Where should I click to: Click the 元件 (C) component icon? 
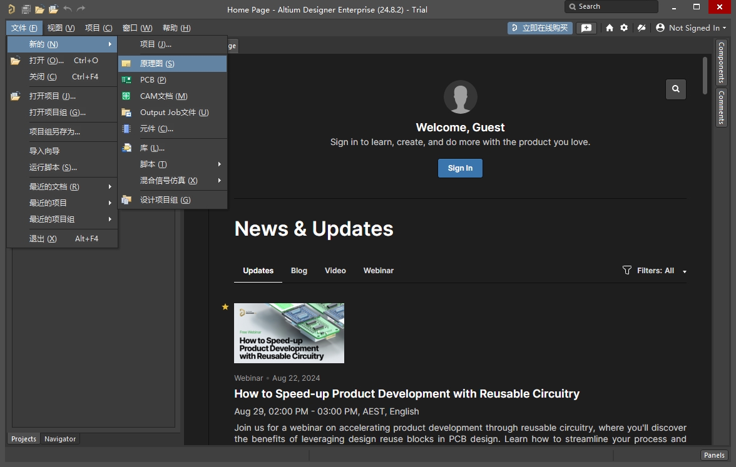[126, 129]
